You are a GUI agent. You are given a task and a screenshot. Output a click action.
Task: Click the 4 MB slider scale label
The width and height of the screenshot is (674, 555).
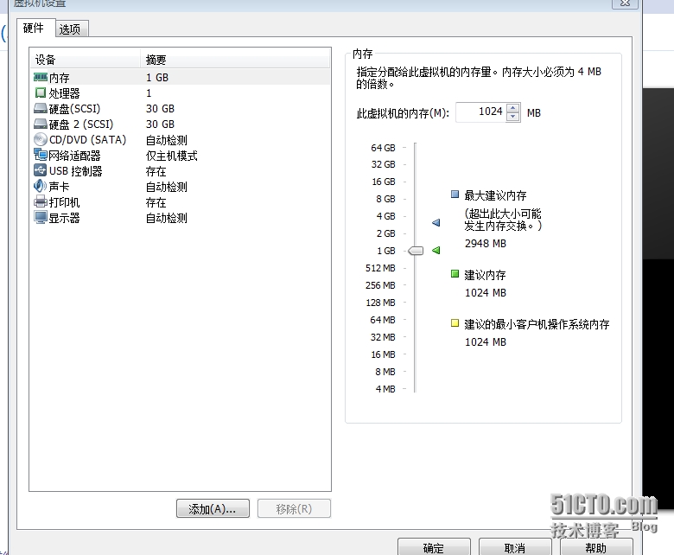pyautogui.click(x=385, y=389)
